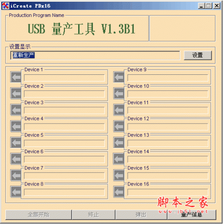Click the 重新生产 settings display field

point(95,55)
